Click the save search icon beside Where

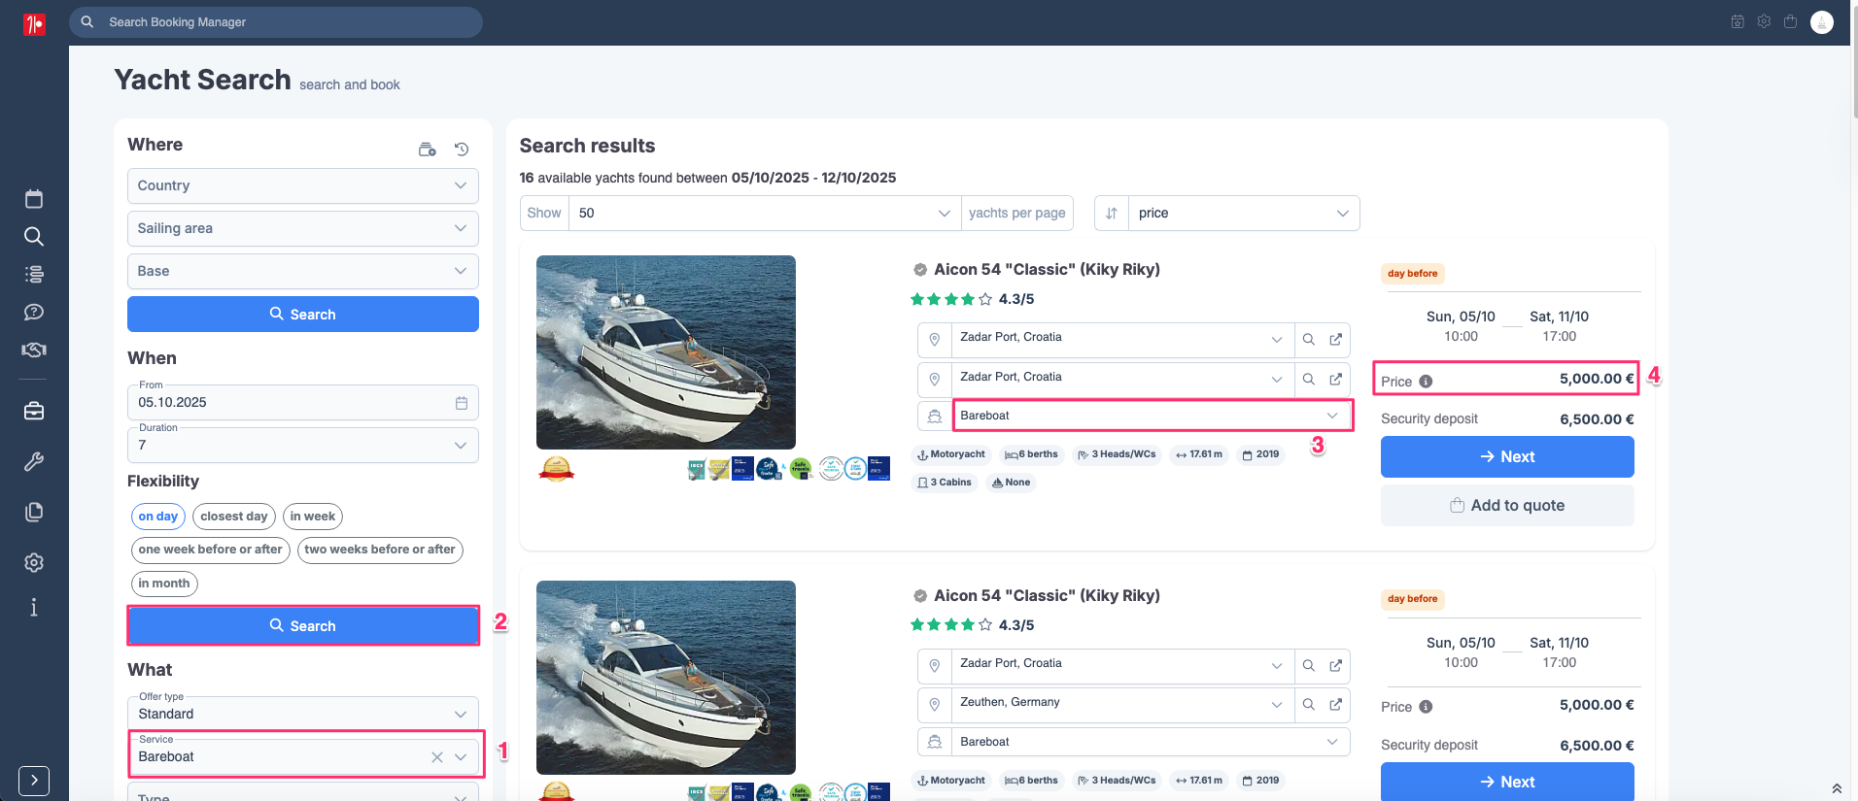428,150
